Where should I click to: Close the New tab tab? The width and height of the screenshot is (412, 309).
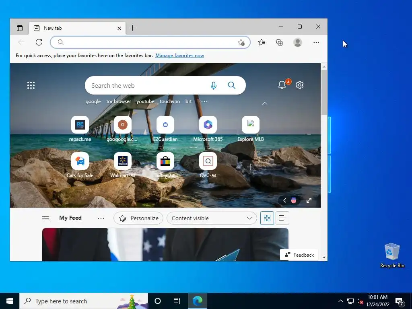coord(119,28)
